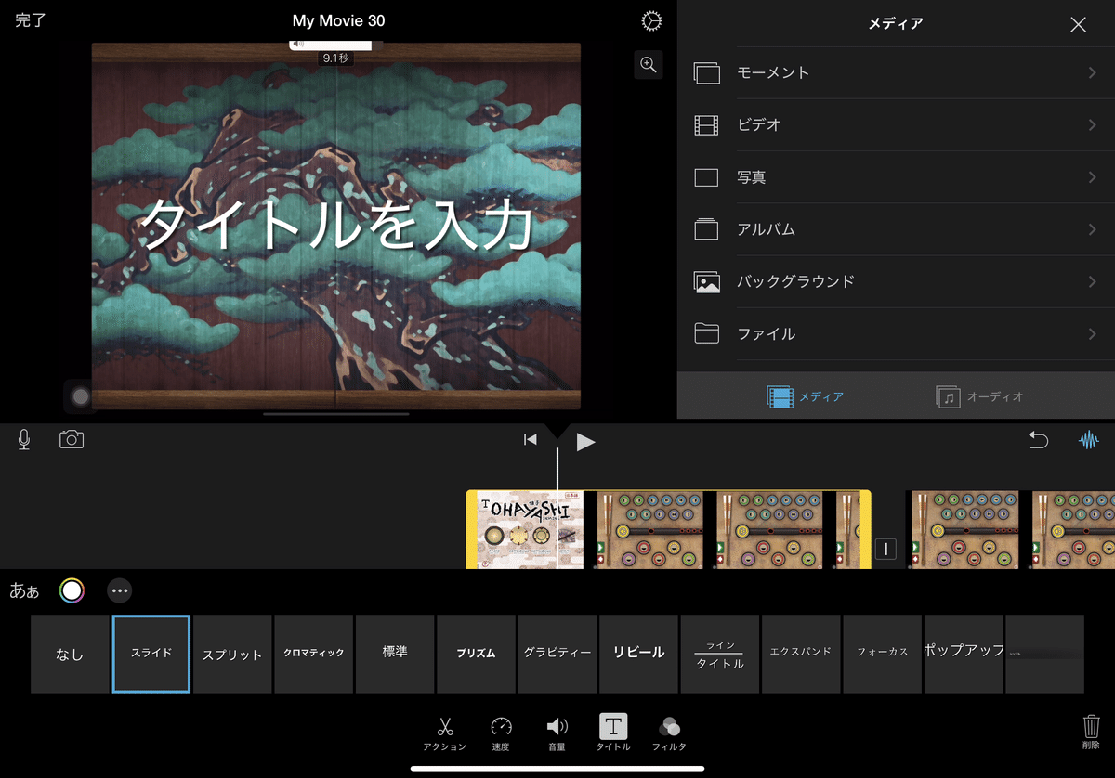Open the Files folder icon row
The height and width of the screenshot is (778, 1115).
896,334
